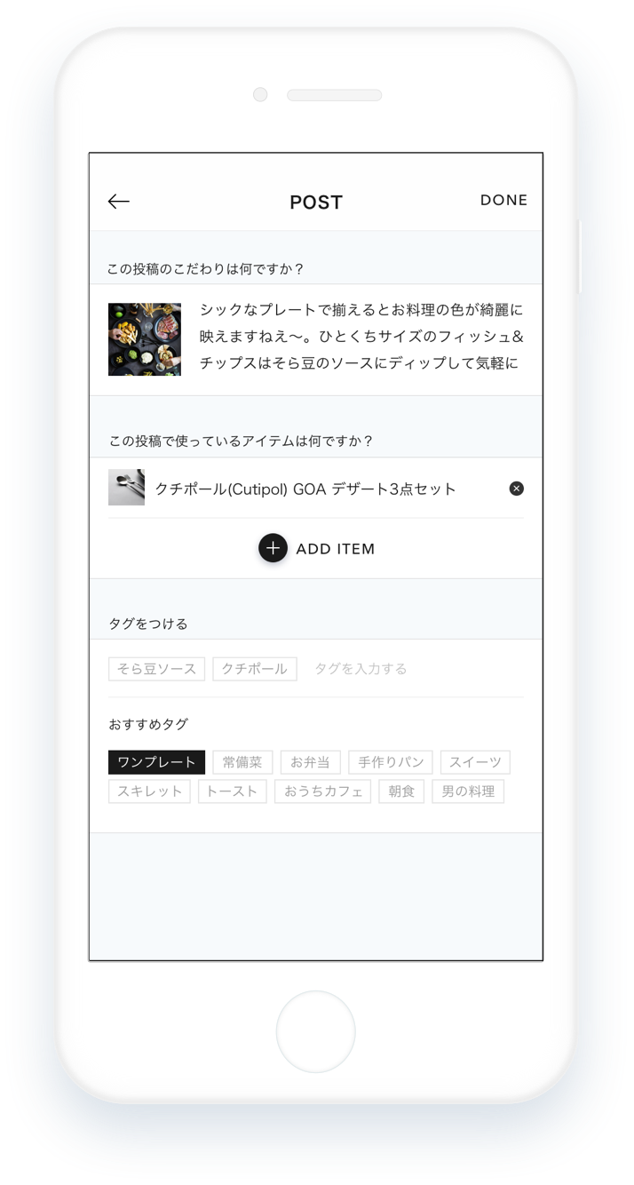Tap the added そら豆ソース tag chip

pos(156,669)
